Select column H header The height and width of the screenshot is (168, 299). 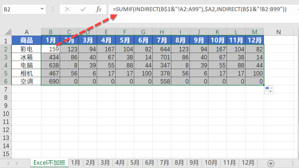[162, 32]
